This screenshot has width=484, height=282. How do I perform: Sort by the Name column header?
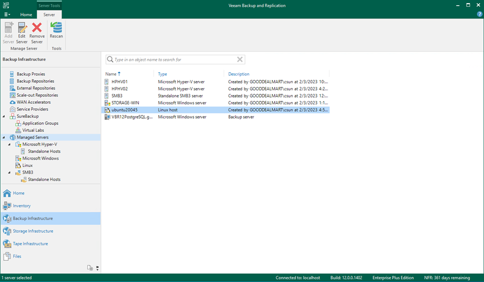(x=111, y=74)
